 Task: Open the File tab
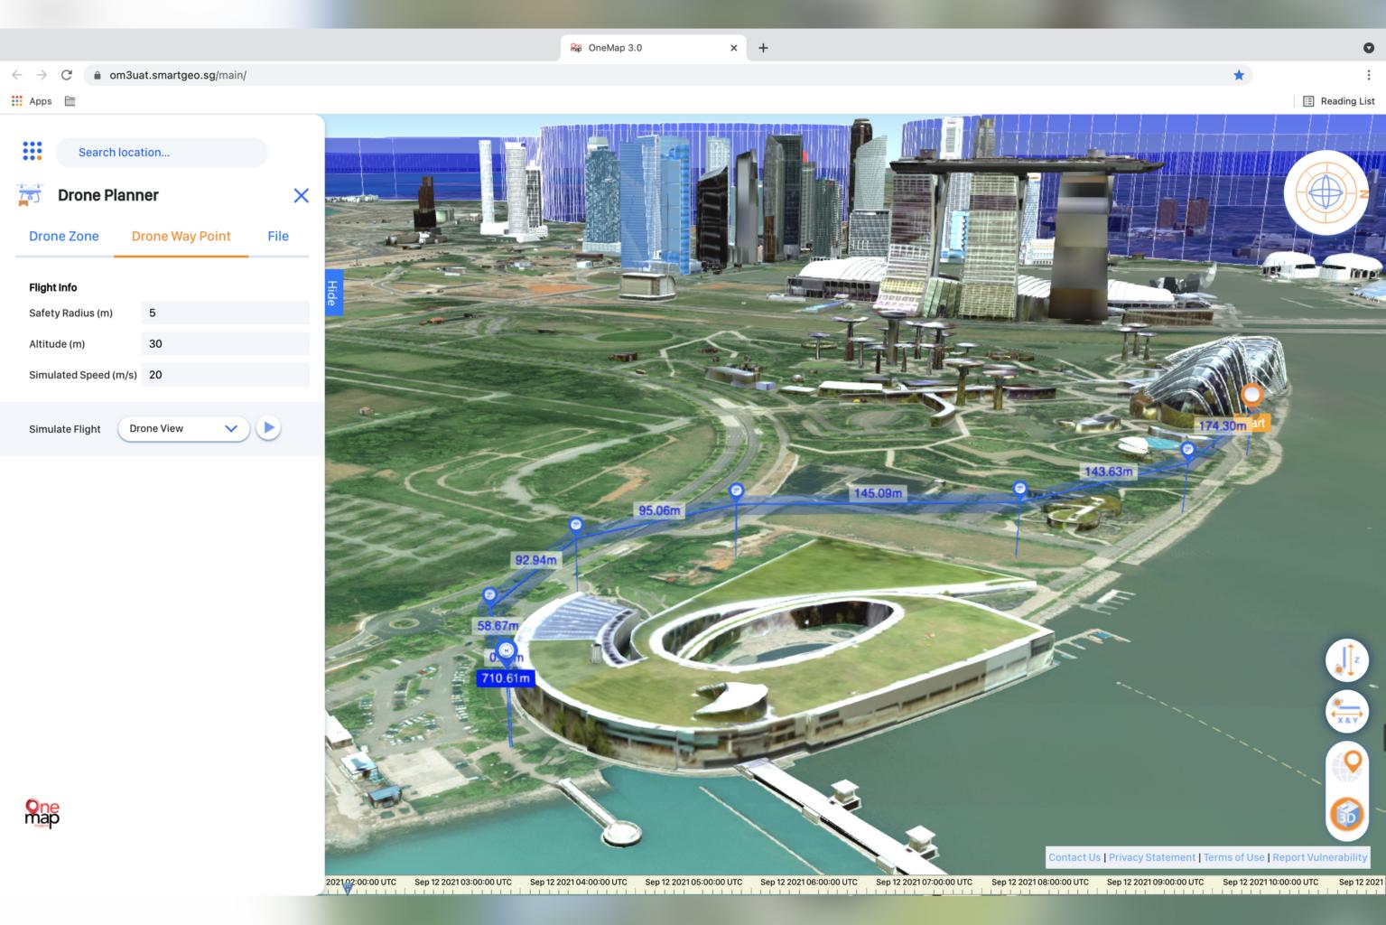tap(278, 237)
